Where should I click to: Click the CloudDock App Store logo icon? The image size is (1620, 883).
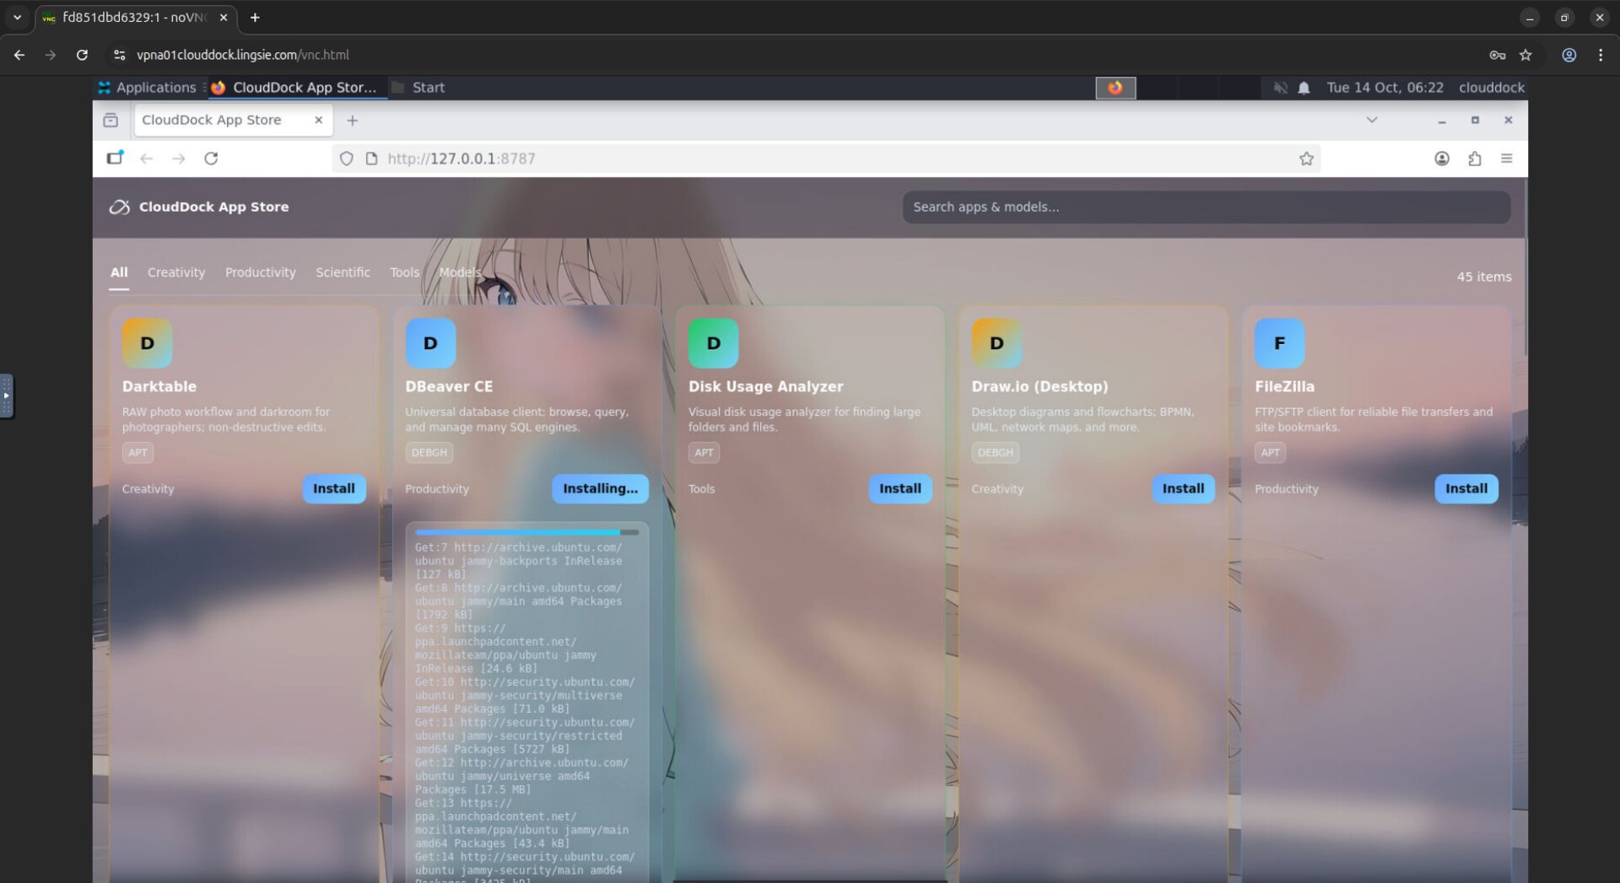coord(119,207)
